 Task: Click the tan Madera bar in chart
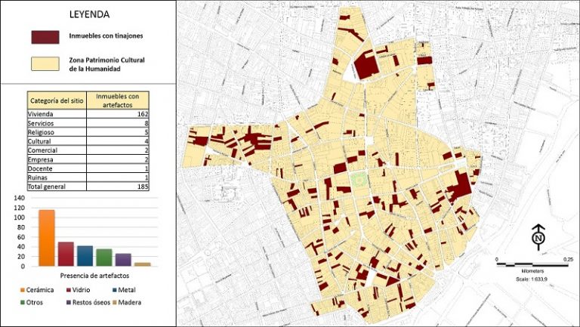(x=143, y=264)
